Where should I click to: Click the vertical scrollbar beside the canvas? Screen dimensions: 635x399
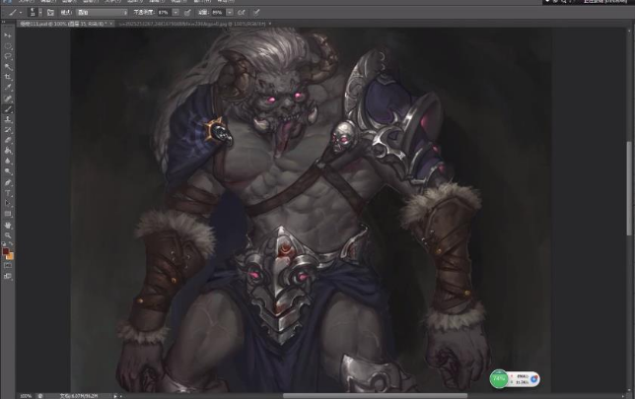click(630, 187)
